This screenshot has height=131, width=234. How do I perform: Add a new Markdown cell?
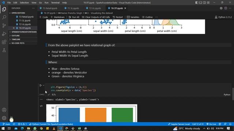(57, 17)
